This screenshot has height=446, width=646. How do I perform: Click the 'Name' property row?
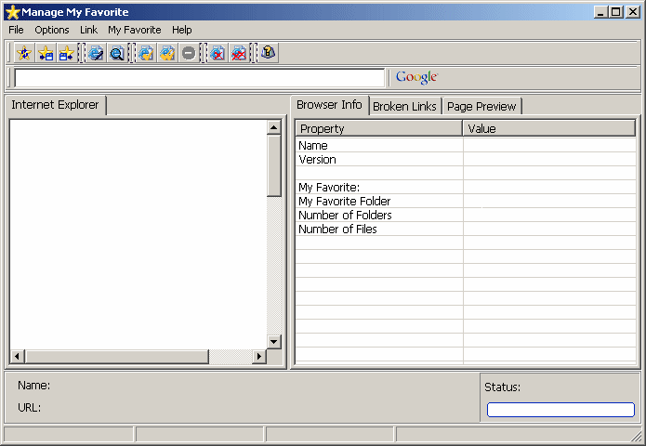tap(466, 145)
